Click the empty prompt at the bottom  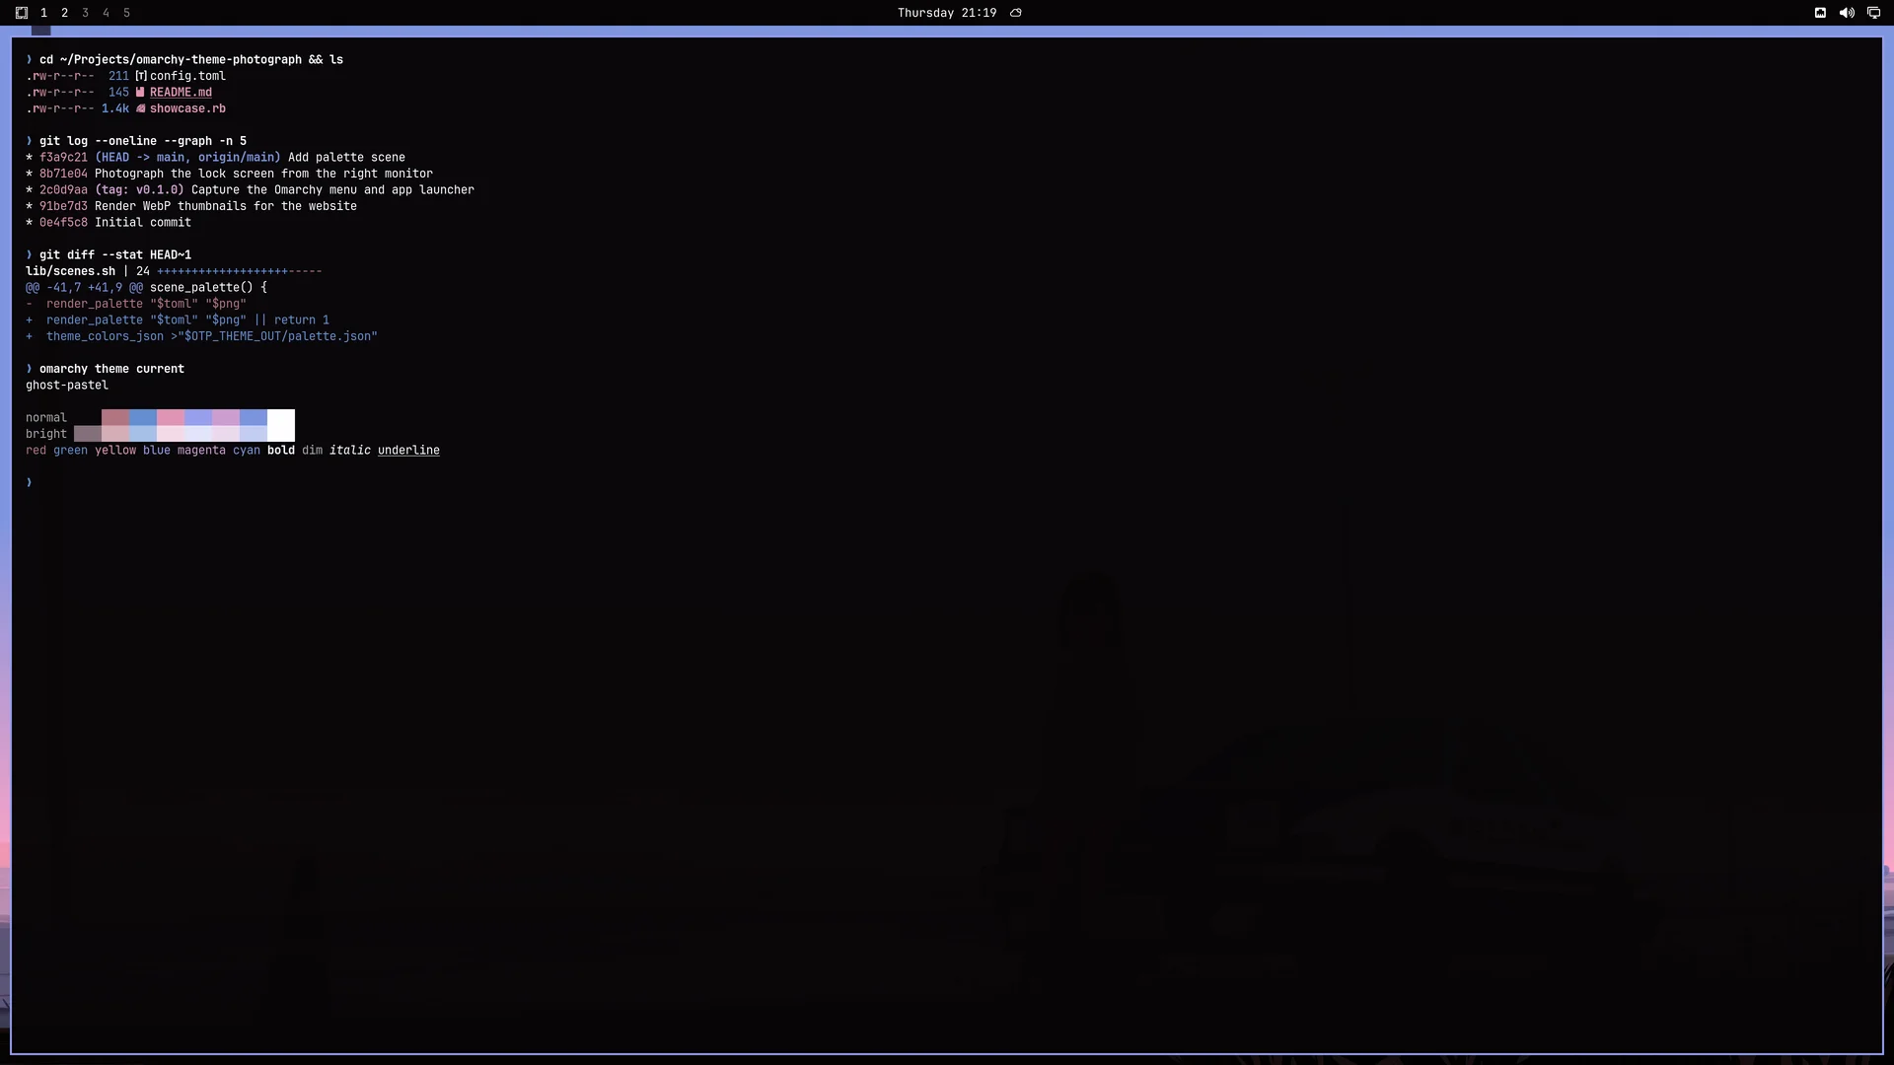pos(30,483)
